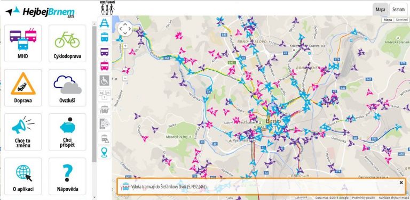Screen dimensions: 410x200
Task: Open the O aplikaci globe tile
Action: [x=23, y=176]
